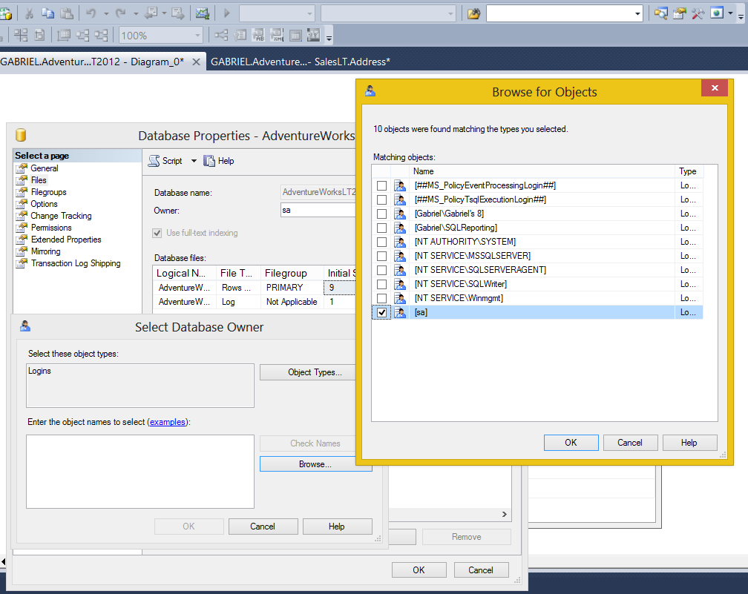Viewport: 748px width, 594px height.
Task: Click the Manage Spatial Indexes icon
Action: (313, 36)
